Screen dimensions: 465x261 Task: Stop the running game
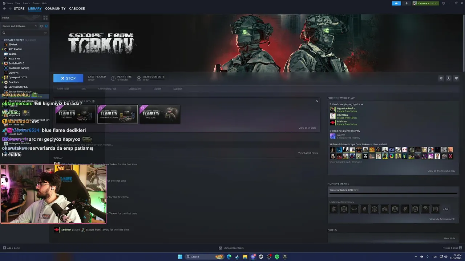click(68, 78)
